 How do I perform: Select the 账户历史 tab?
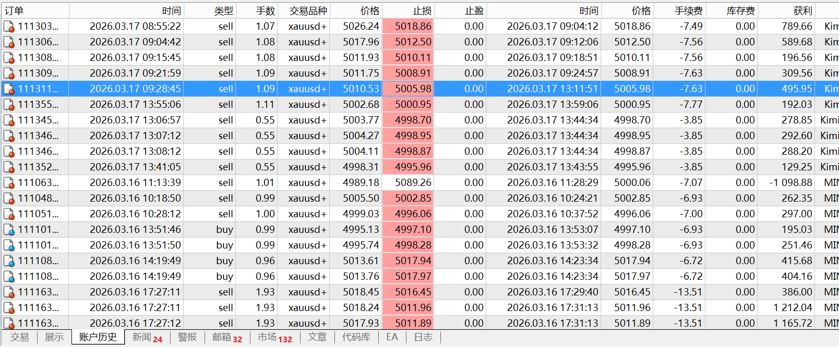98,337
